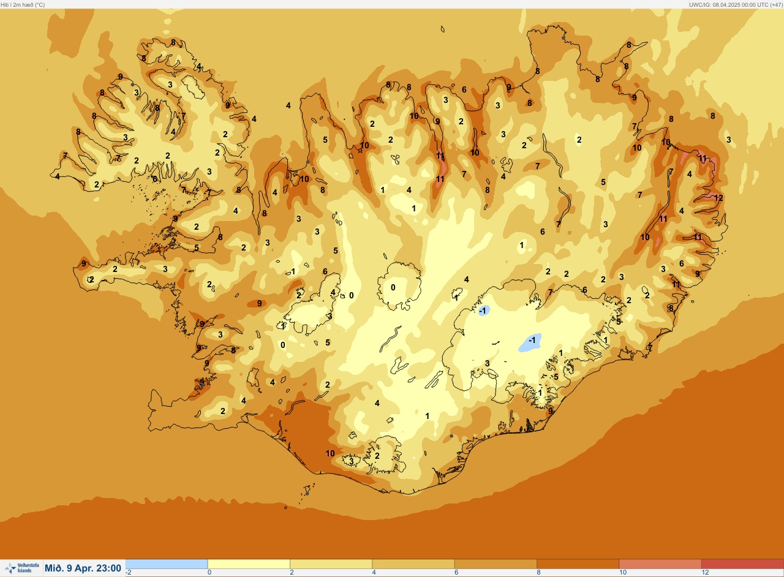Click the 6 to 8 legend color band
This screenshot has width=784, height=577.
pyautogui.click(x=496, y=564)
